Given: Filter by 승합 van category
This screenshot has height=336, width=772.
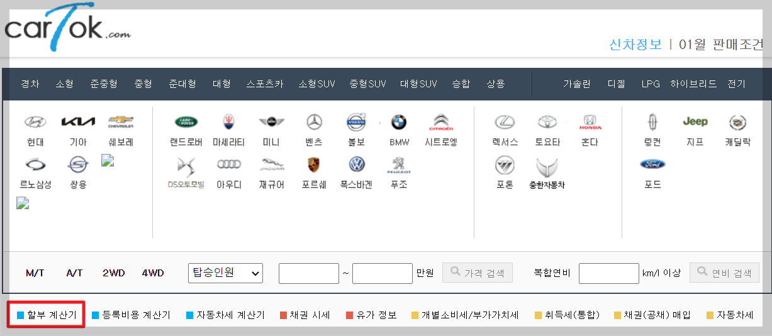Looking at the screenshot, I should coord(461,84).
